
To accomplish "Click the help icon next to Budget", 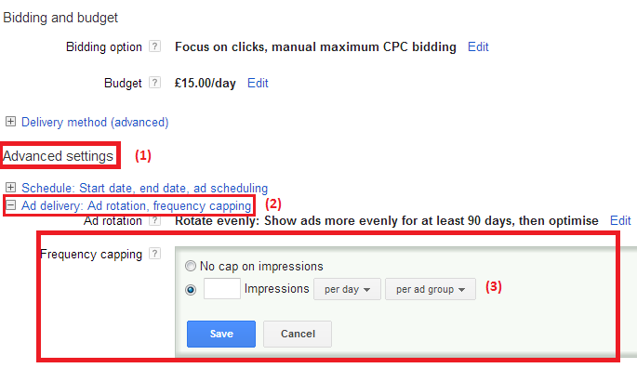I will [x=154, y=83].
